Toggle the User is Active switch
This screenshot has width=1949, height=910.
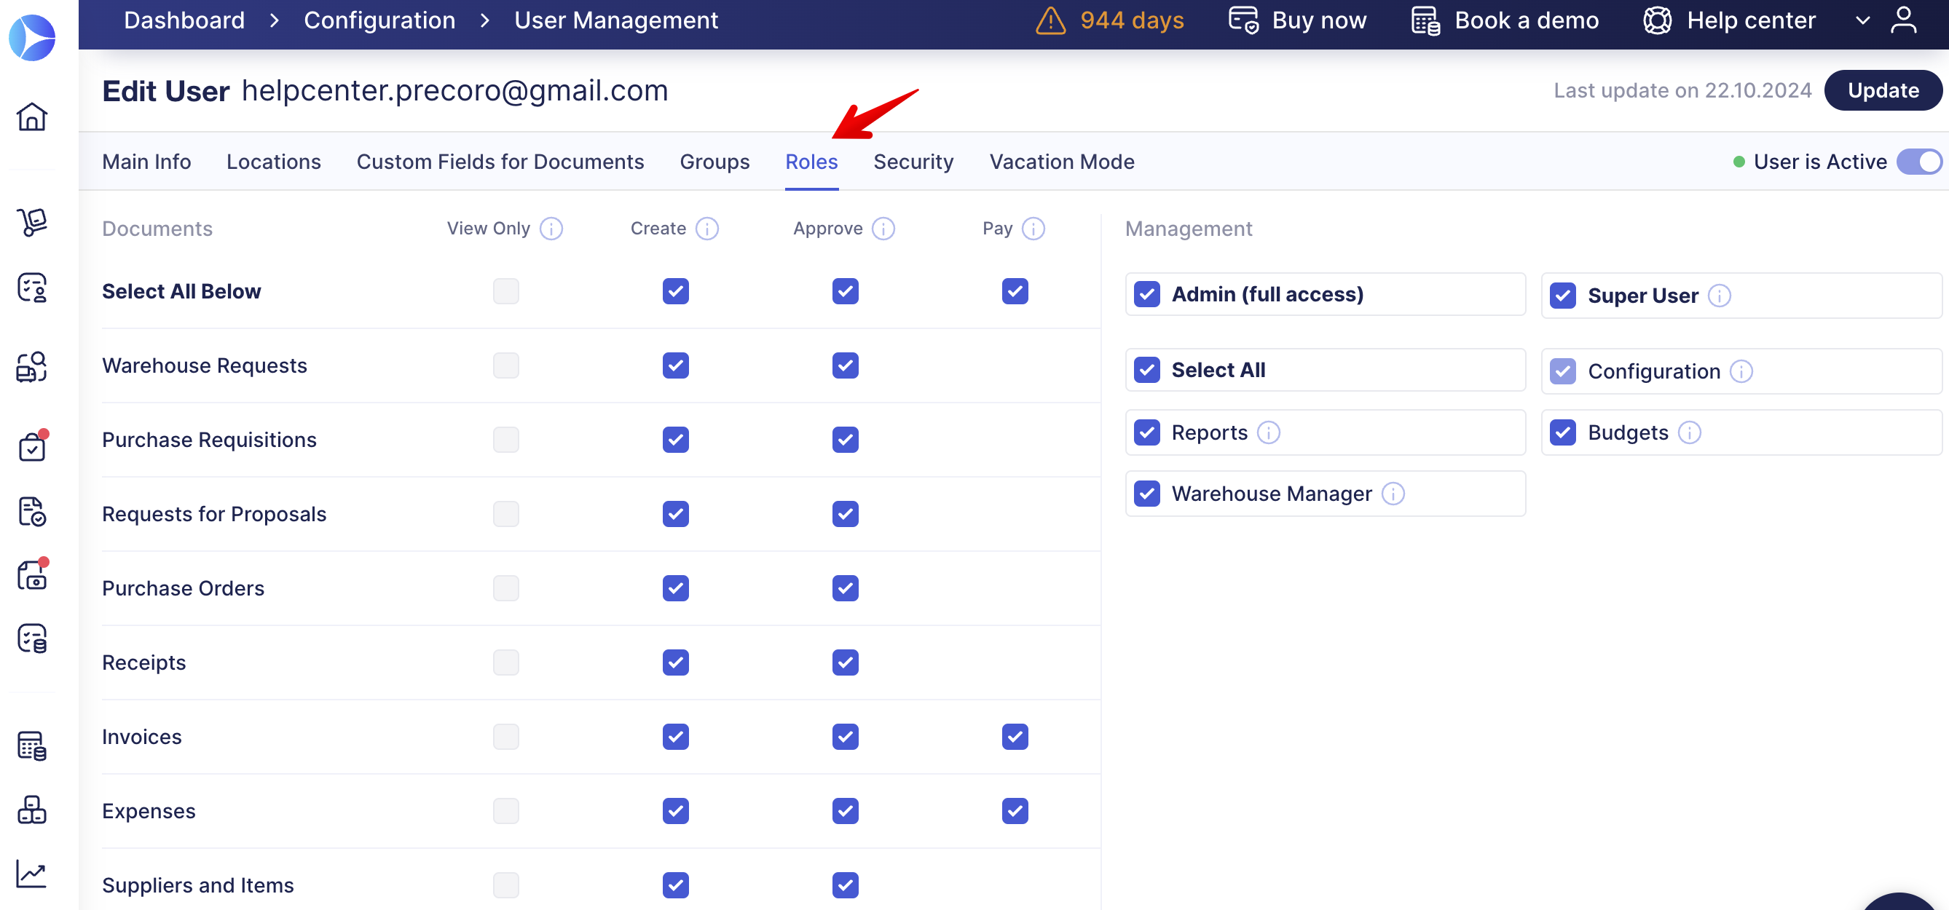tap(1918, 162)
